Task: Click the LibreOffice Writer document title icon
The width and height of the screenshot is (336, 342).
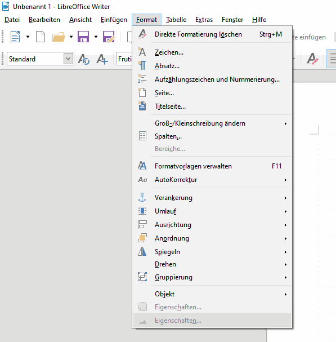Action: 6,6
